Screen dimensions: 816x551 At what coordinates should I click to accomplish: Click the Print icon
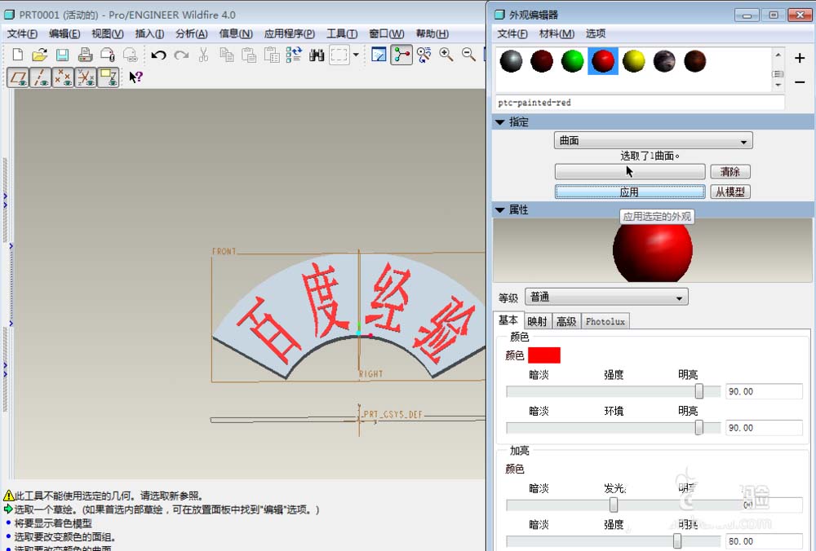85,55
